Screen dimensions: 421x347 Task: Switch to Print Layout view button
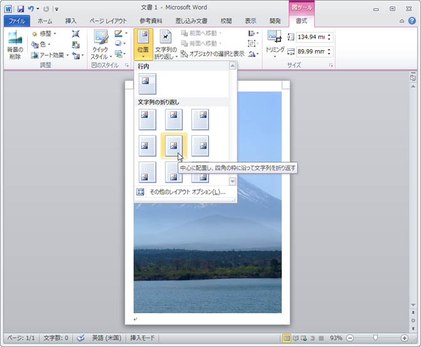(x=287, y=338)
